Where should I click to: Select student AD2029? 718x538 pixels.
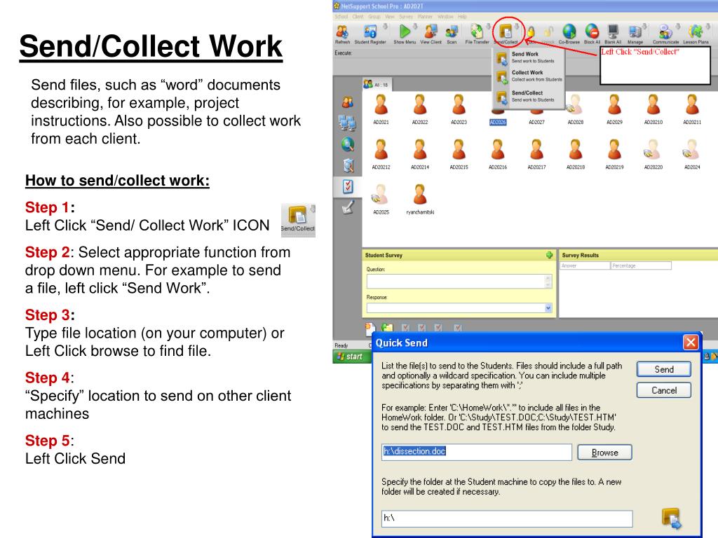pos(614,109)
